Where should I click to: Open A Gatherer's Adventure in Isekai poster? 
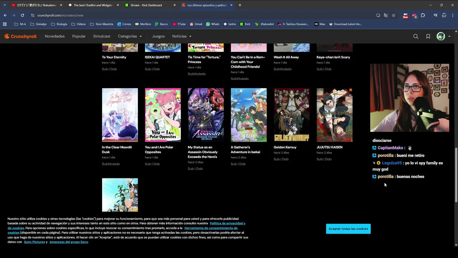[x=249, y=115]
